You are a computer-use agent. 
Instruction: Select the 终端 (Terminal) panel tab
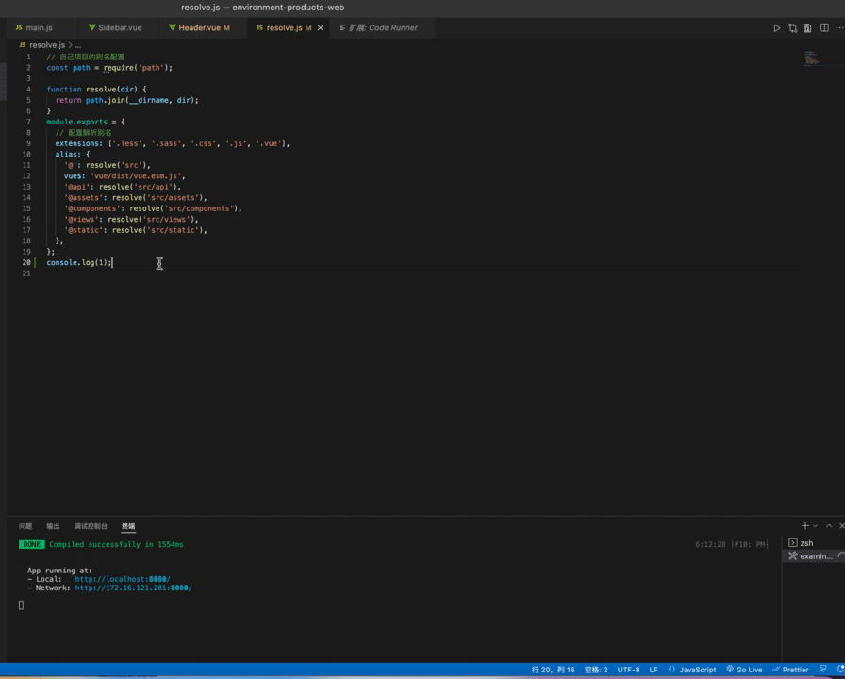(128, 526)
